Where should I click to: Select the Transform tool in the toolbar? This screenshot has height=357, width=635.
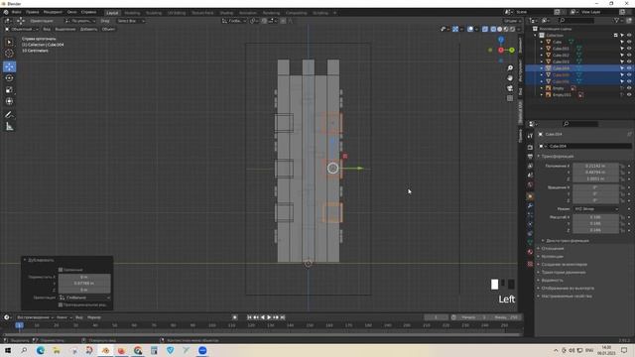tap(9, 101)
